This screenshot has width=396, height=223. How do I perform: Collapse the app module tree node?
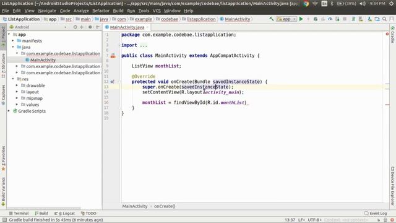9,34
